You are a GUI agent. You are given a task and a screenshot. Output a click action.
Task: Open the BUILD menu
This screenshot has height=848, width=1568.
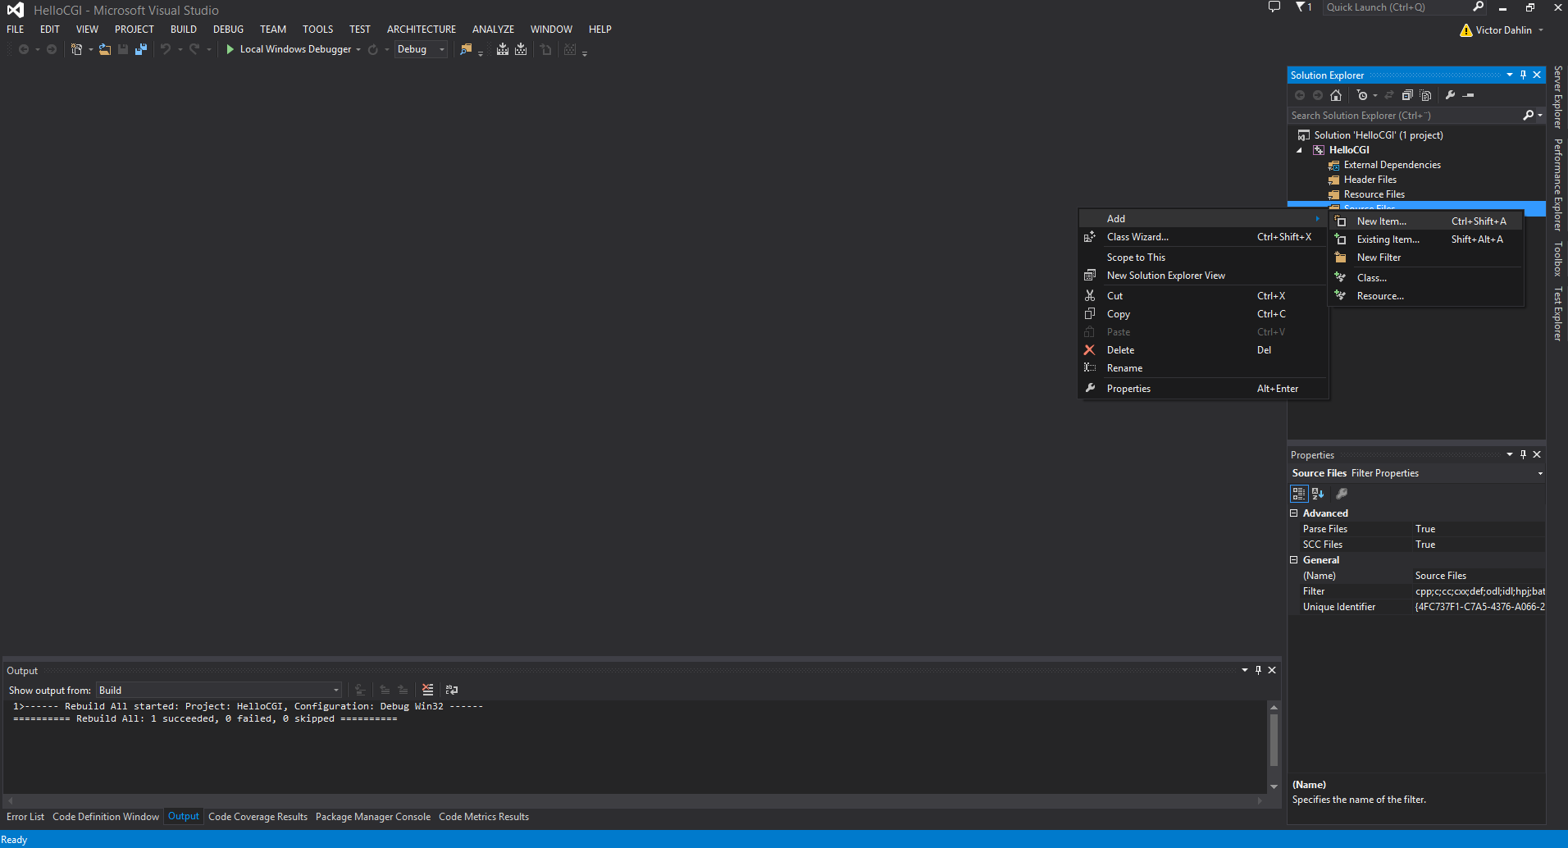[x=184, y=29]
